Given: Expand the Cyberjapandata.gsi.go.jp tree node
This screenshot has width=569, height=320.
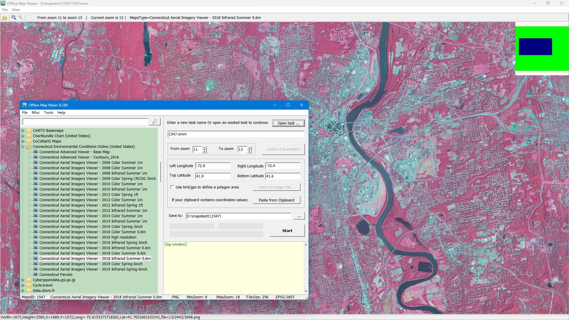Looking at the screenshot, I should point(23,280).
